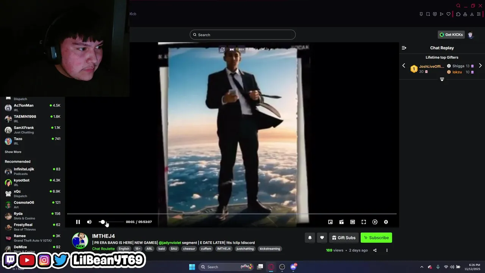Go to previous top gifters page
Viewport: 485px width, 273px height.
click(x=404, y=66)
